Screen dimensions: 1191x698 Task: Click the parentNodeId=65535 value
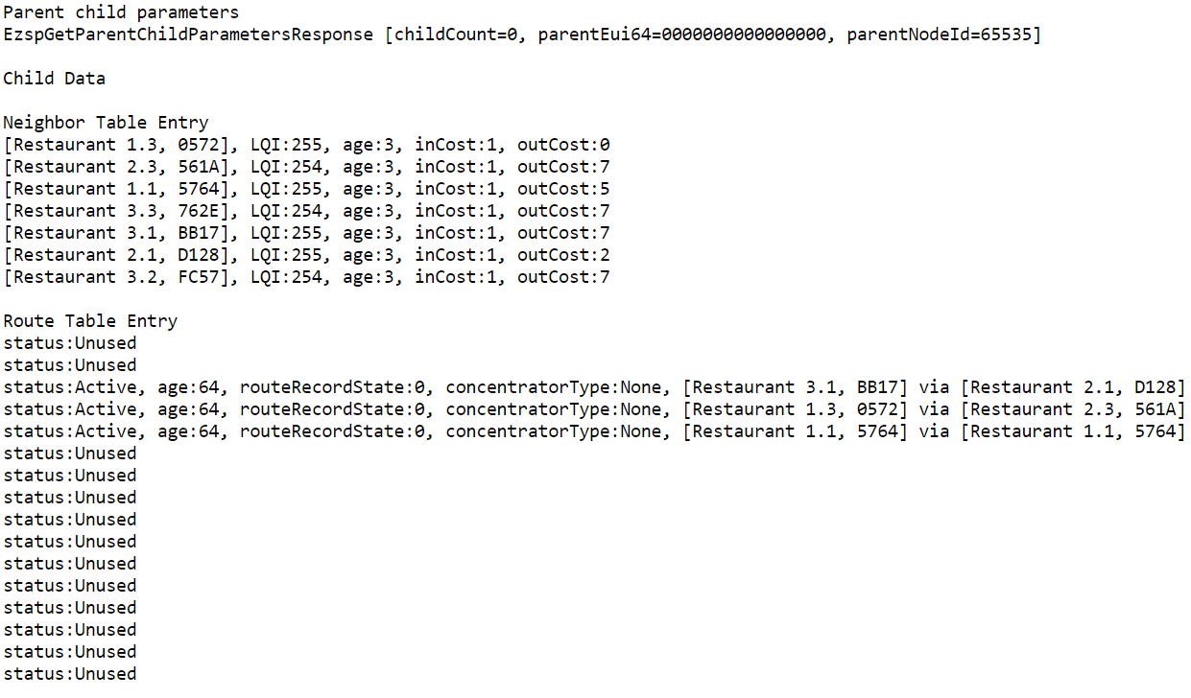tap(939, 35)
